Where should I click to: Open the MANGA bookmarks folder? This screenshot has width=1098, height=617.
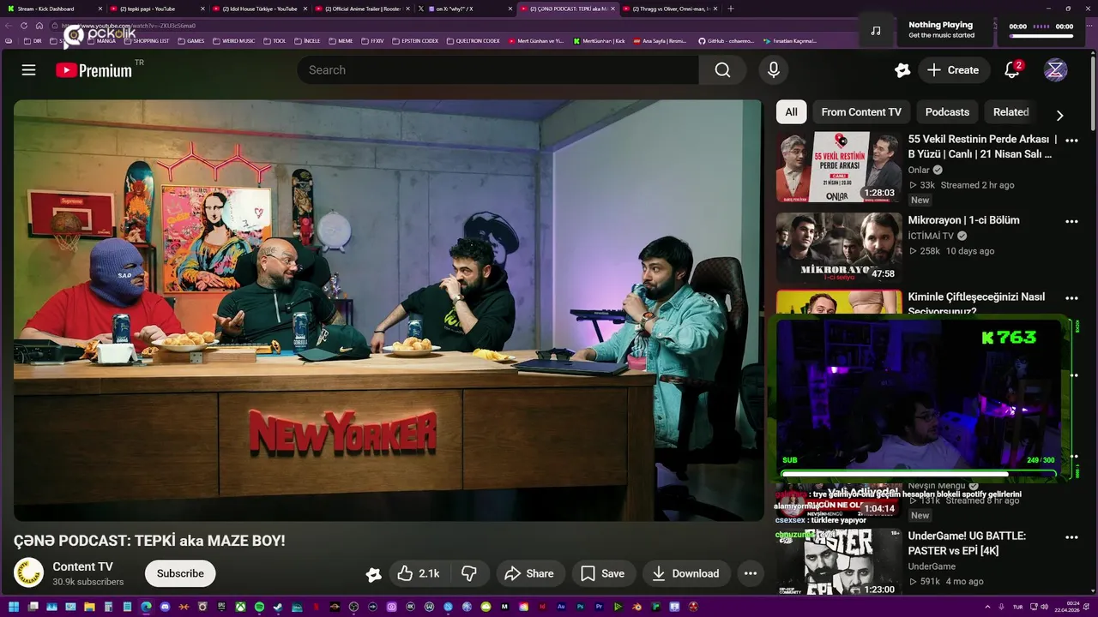102,41
